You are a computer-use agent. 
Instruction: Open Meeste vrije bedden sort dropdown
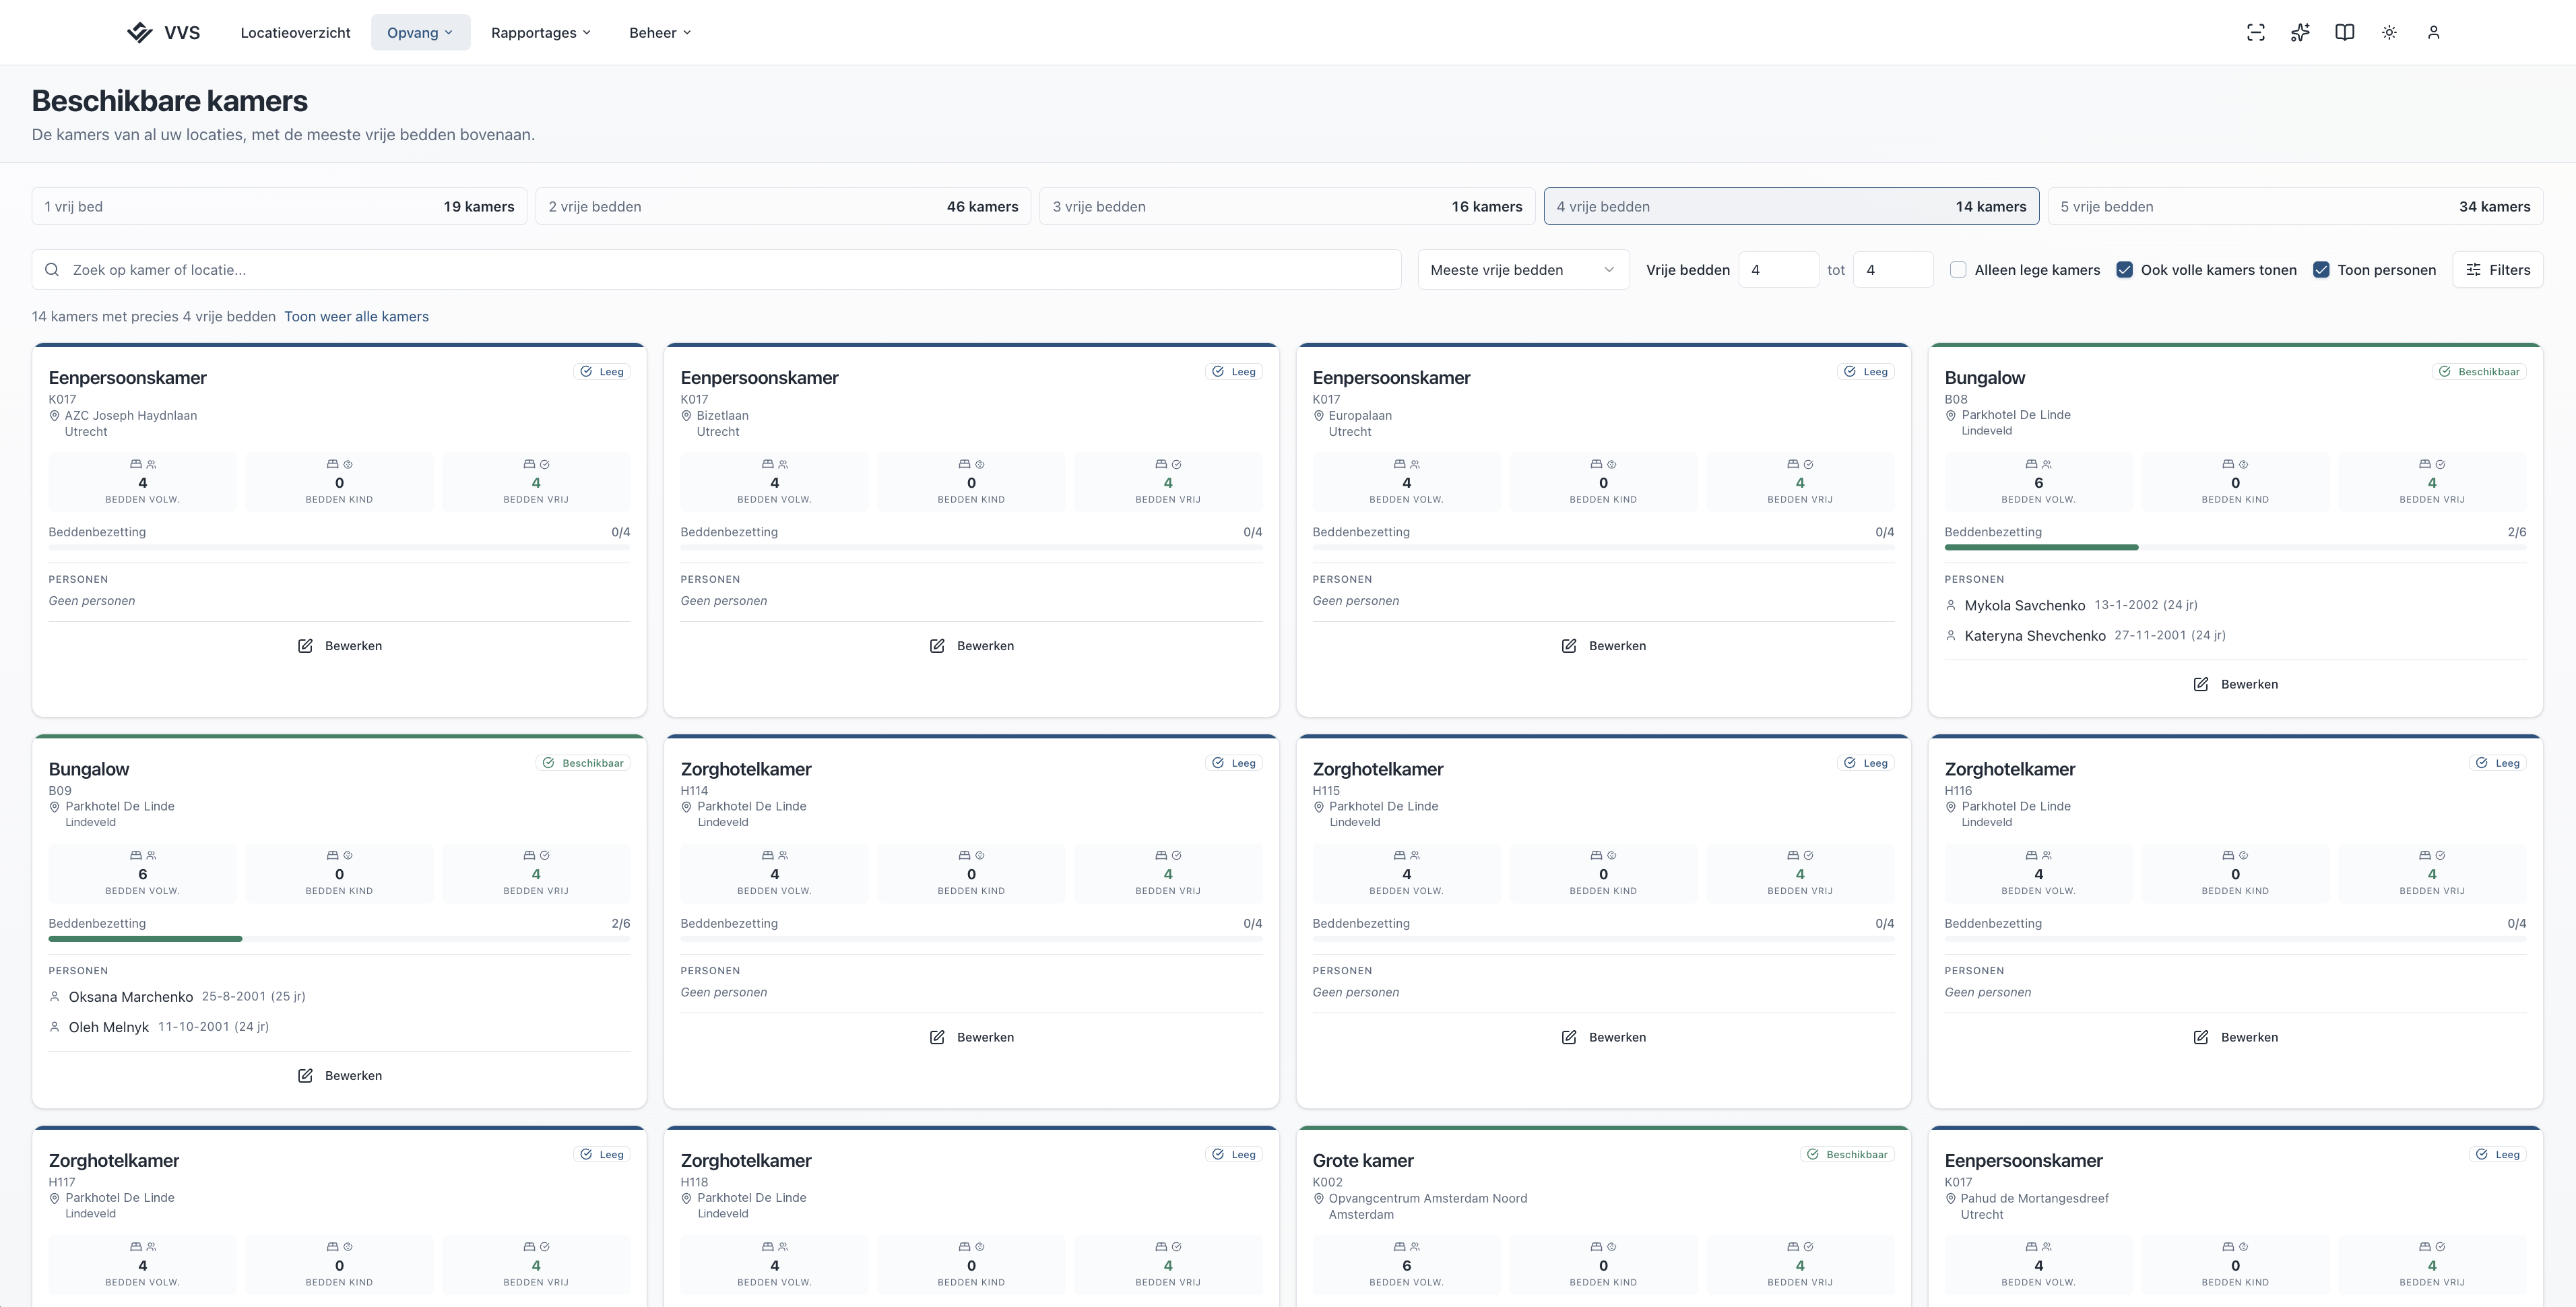click(1523, 270)
